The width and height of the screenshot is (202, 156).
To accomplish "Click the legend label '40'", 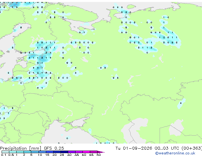I will [x=84, y=155].
